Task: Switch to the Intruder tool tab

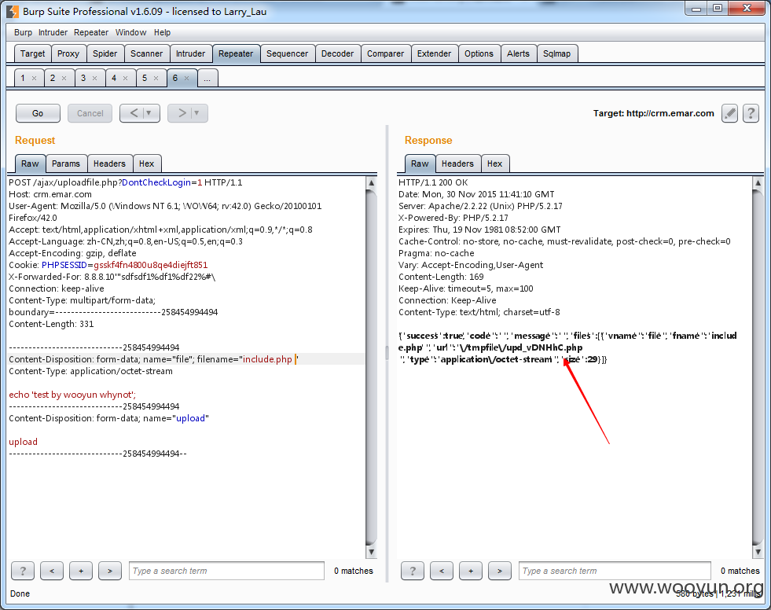Action: (191, 53)
